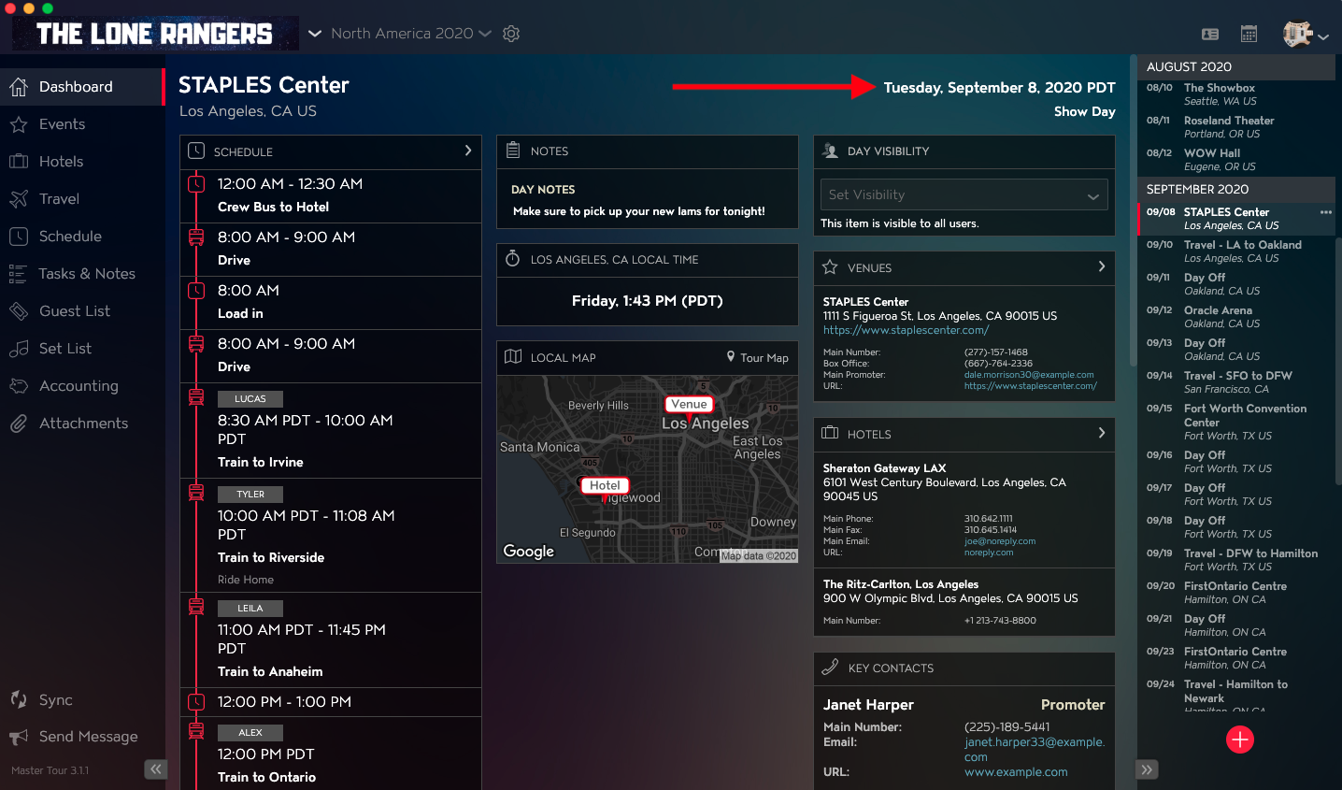The height and width of the screenshot is (790, 1342).
Task: Click the local time stopwatch icon
Action: point(513,258)
